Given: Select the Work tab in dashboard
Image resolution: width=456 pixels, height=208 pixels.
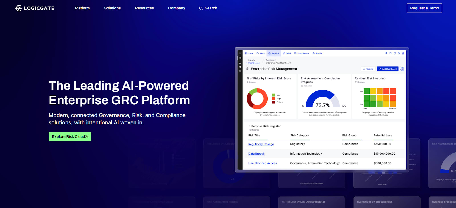Looking at the screenshot, I should 261,53.
